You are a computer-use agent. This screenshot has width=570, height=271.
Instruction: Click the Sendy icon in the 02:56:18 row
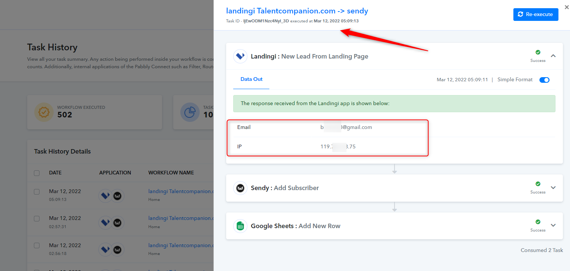point(118,249)
